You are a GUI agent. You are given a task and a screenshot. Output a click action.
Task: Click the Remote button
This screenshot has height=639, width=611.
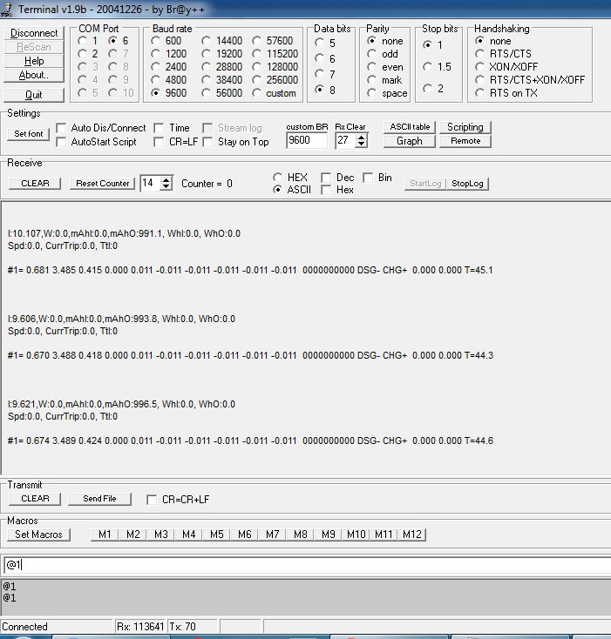pyautogui.click(x=465, y=141)
